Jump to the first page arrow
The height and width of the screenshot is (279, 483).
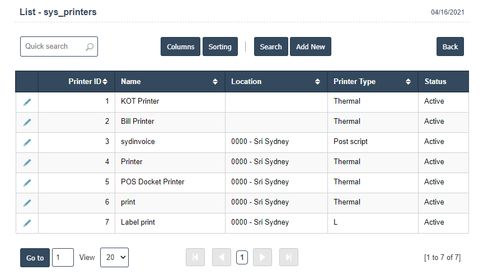coord(195,257)
